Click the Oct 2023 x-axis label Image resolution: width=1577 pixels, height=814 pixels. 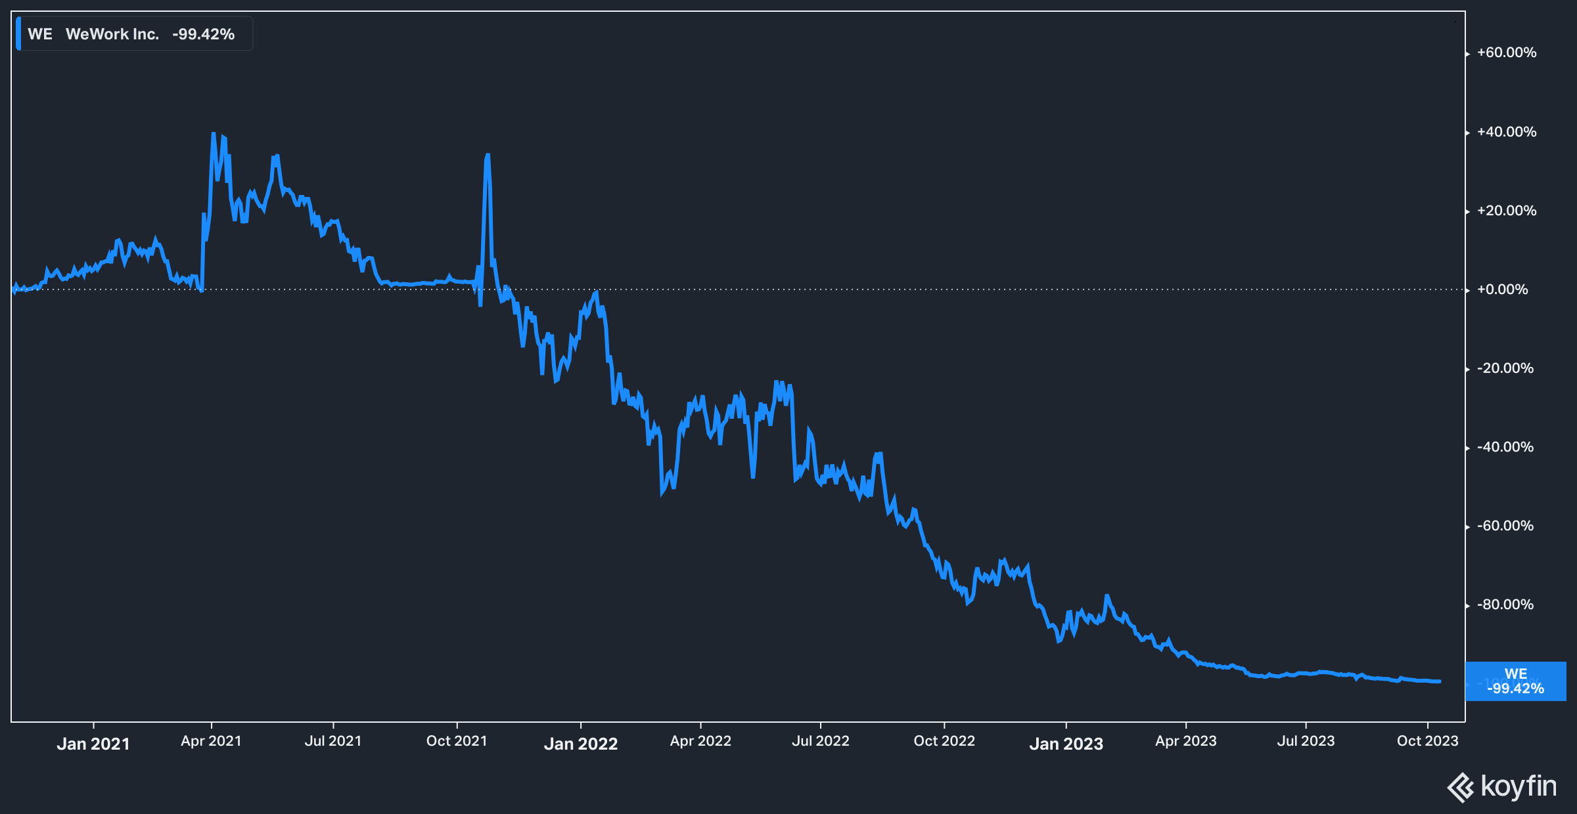[1427, 741]
